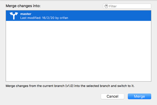Click the filter icon in the search box
The image size is (157, 105).
[x=106, y=6]
